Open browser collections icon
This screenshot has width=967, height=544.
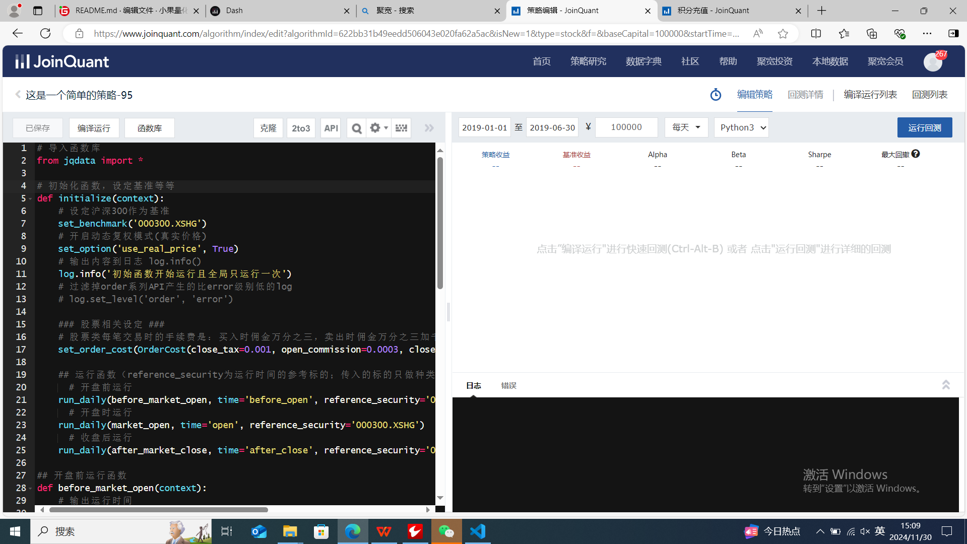click(x=872, y=33)
